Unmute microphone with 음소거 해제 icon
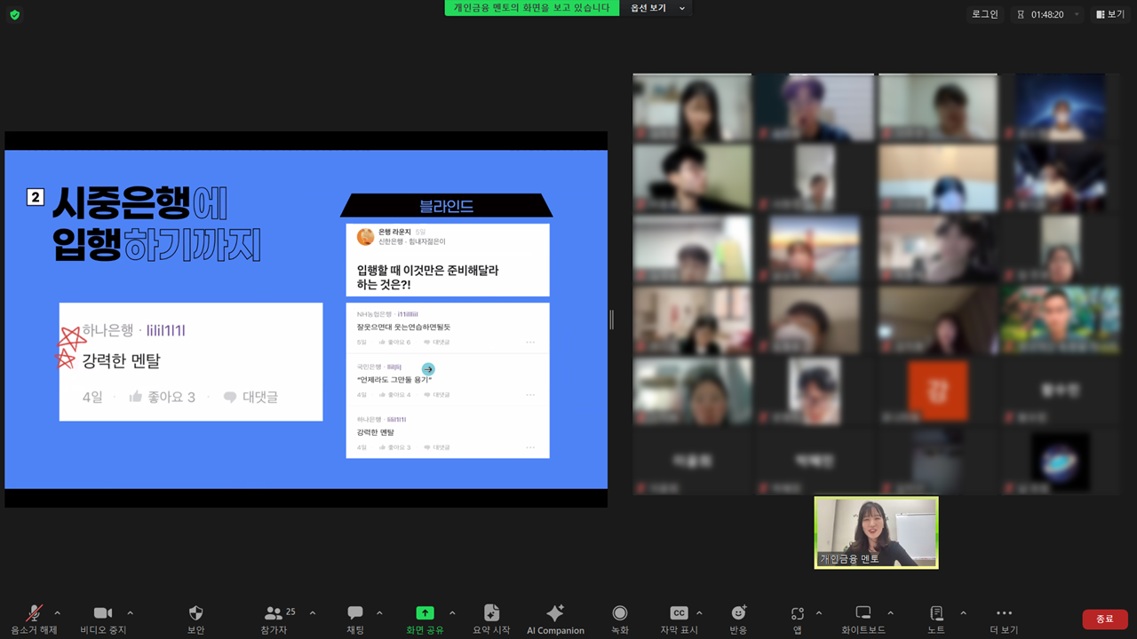 pyautogui.click(x=35, y=613)
